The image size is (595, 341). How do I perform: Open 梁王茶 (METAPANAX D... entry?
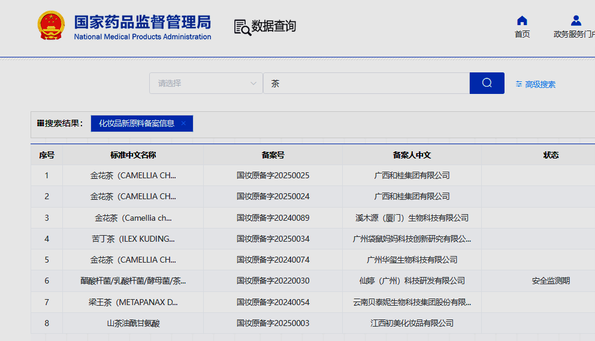coord(133,302)
